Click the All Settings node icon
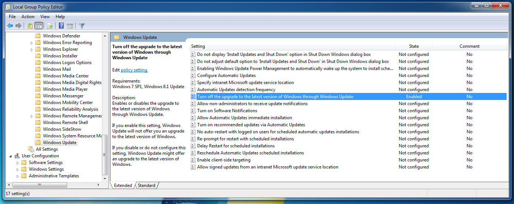 pyautogui.click(x=31, y=149)
